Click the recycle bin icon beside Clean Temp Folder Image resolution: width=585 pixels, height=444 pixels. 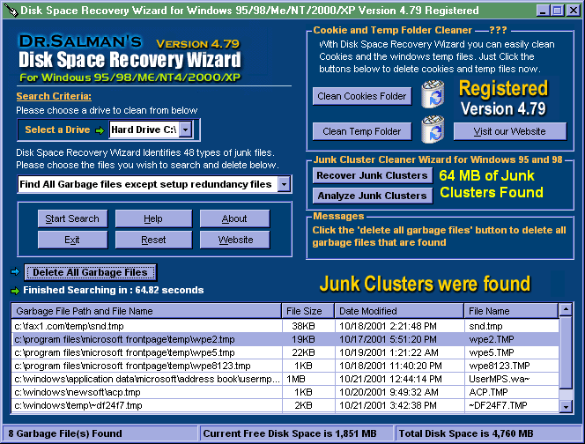coord(433,129)
